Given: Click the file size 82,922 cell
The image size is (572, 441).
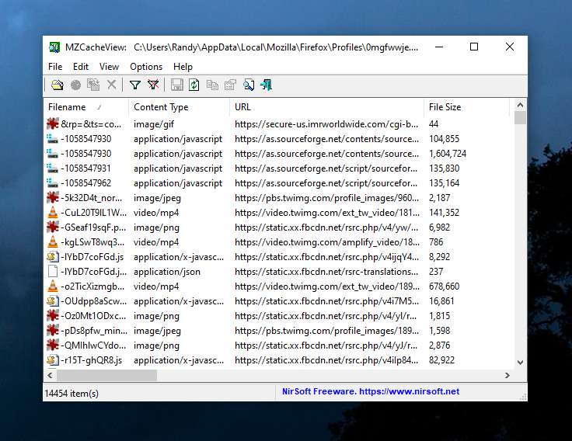Looking at the screenshot, I should pos(441,360).
